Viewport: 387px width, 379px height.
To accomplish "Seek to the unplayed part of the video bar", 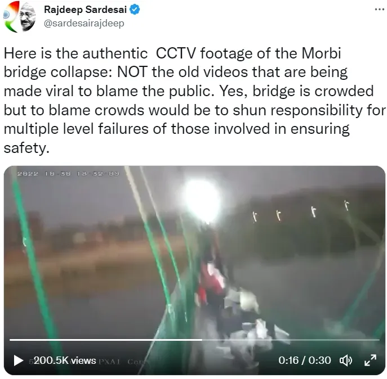I will [x=291, y=340].
